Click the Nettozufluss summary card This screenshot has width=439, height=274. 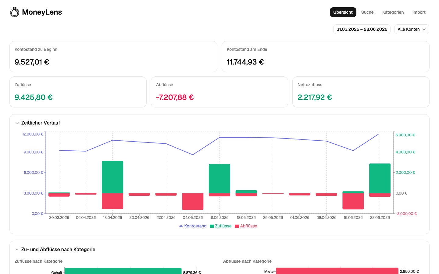361,92
